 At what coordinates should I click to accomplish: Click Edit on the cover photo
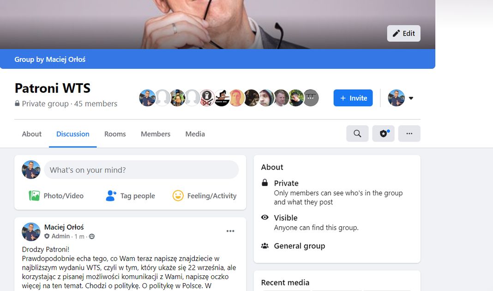pos(404,33)
